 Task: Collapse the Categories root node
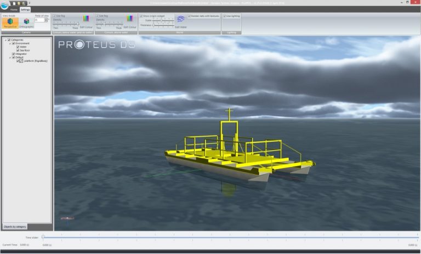tap(5, 40)
